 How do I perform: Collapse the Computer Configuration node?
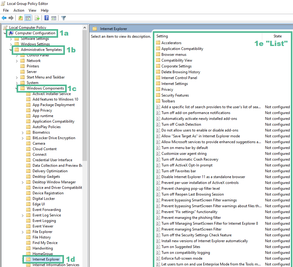point(5,33)
